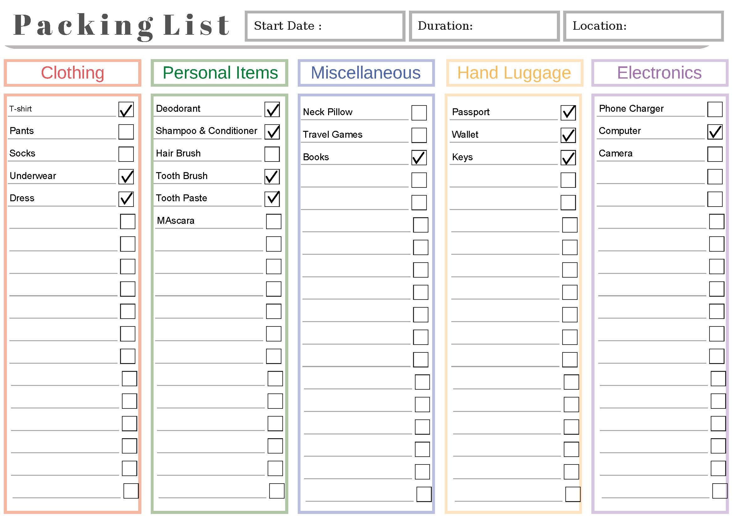Click the Computer item text
Image resolution: width=733 pixels, height=518 pixels.
point(620,131)
